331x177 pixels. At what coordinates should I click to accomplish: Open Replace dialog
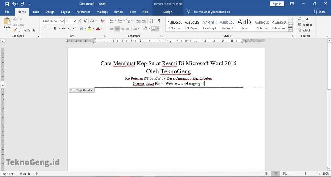click(x=305, y=25)
